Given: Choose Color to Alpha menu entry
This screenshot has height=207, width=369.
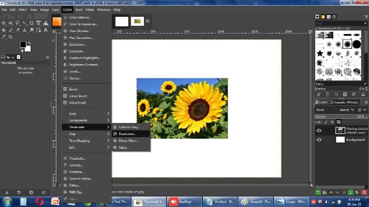Looking at the screenshot, I should click(86, 179).
